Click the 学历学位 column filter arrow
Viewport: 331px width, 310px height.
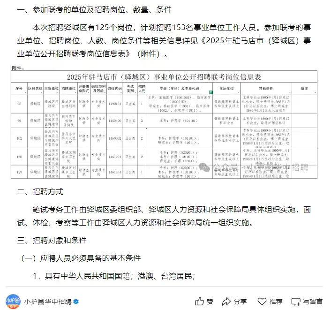tap(239, 92)
